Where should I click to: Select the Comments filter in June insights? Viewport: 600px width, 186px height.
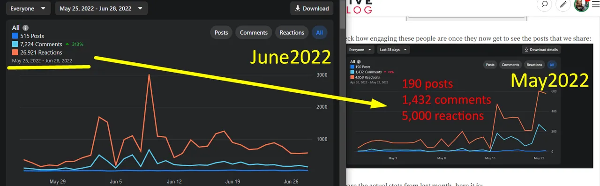254,32
